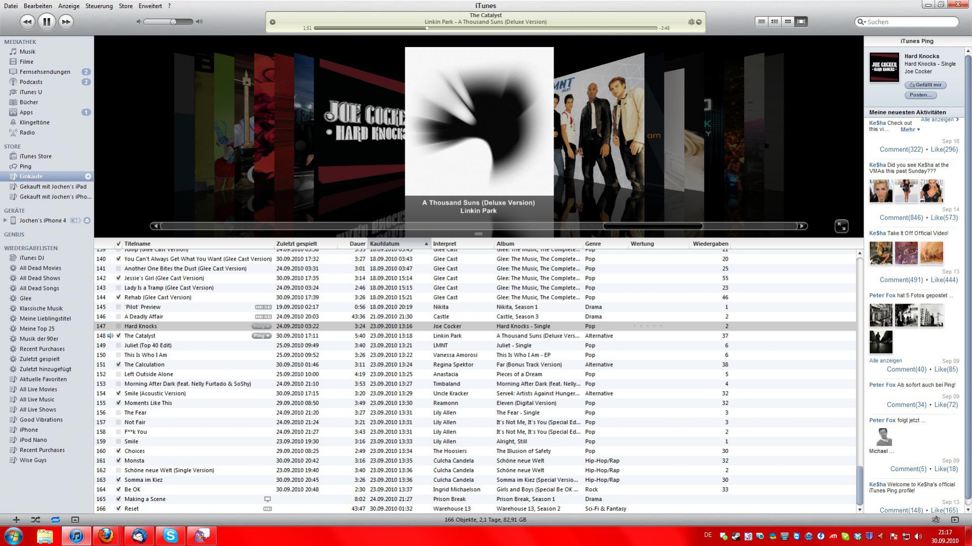Open Firefox from the taskbar
972x546 pixels.
pos(106,535)
